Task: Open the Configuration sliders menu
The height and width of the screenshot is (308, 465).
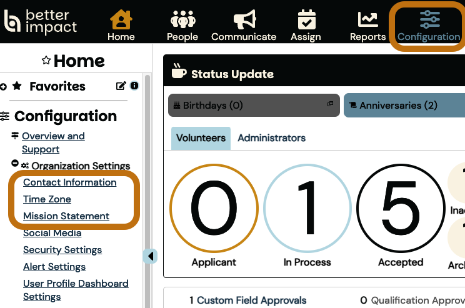Action: tap(429, 26)
